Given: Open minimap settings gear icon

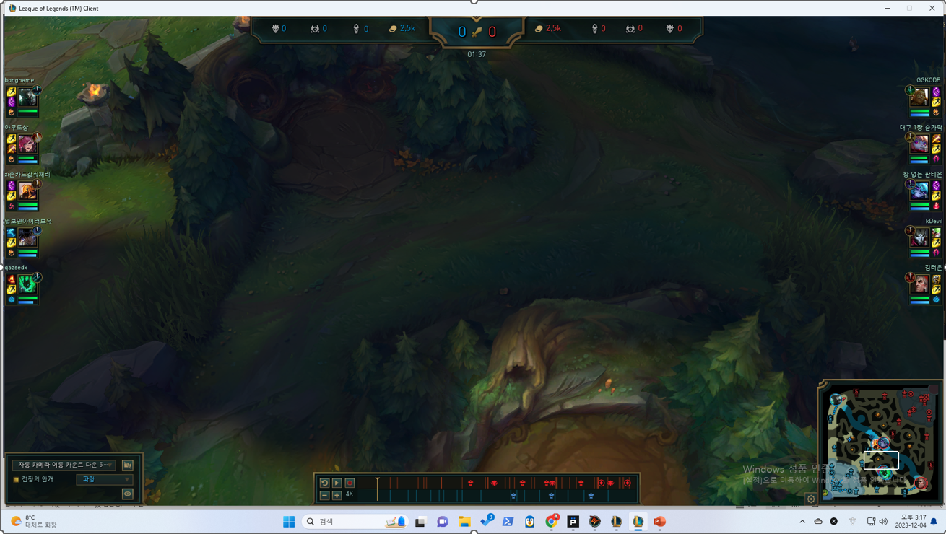Looking at the screenshot, I should (x=811, y=499).
